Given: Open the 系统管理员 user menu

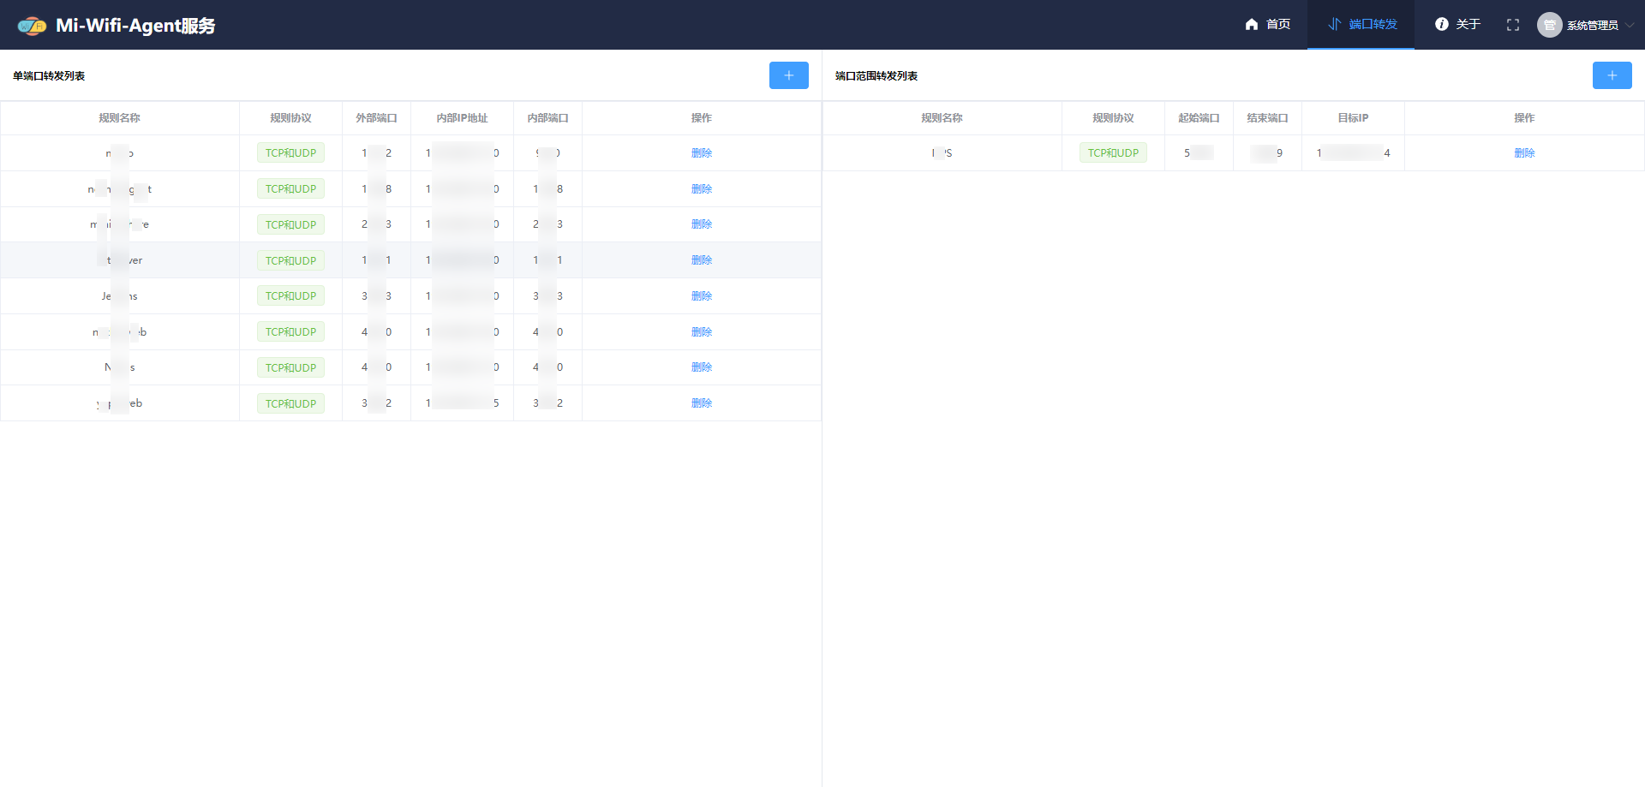Looking at the screenshot, I should click(1592, 26).
